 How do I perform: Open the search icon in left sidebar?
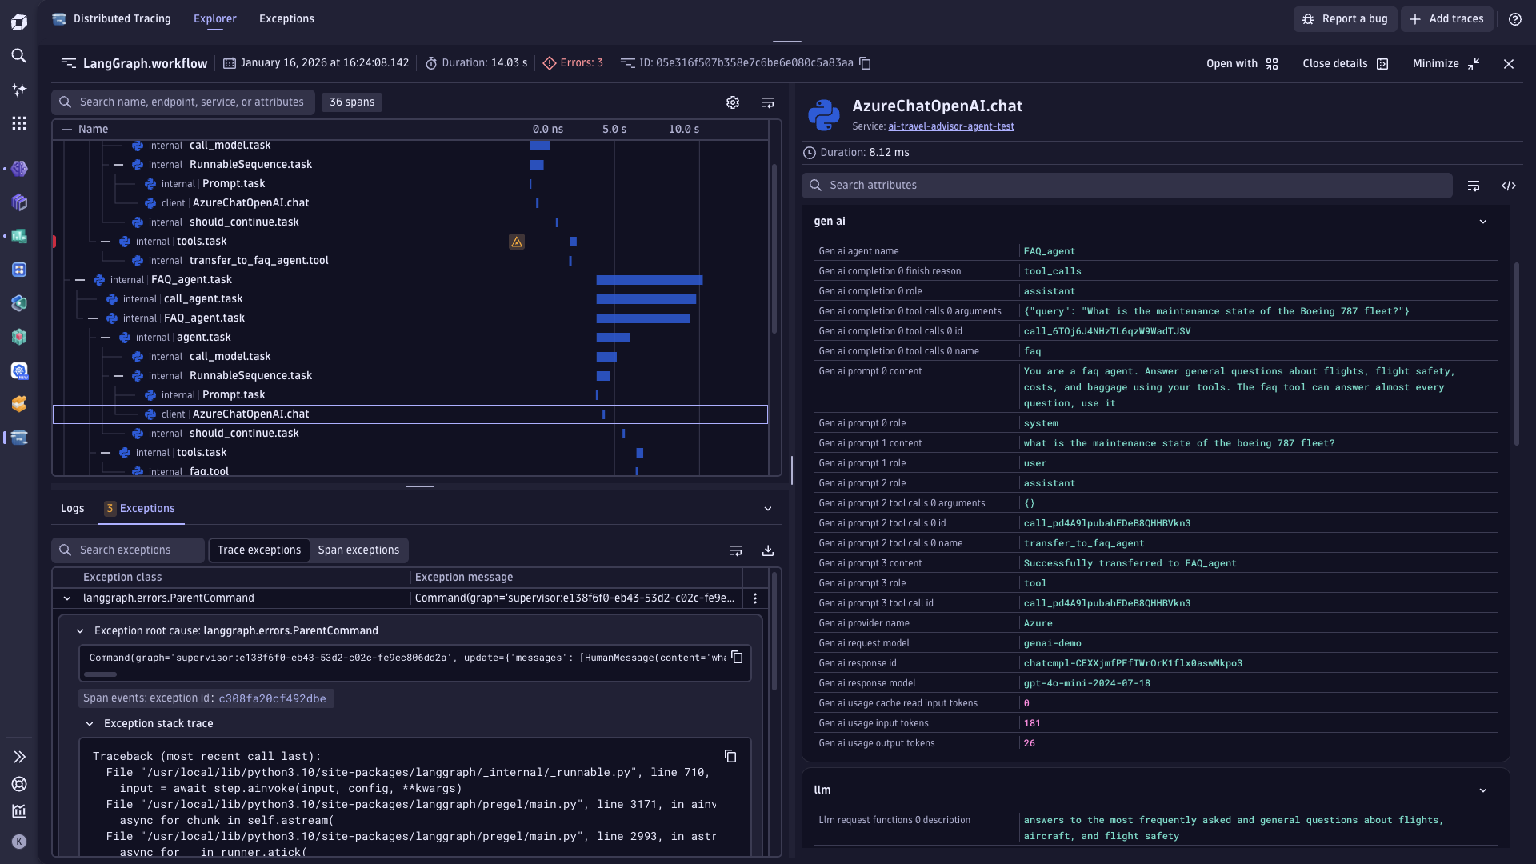pyautogui.click(x=19, y=56)
